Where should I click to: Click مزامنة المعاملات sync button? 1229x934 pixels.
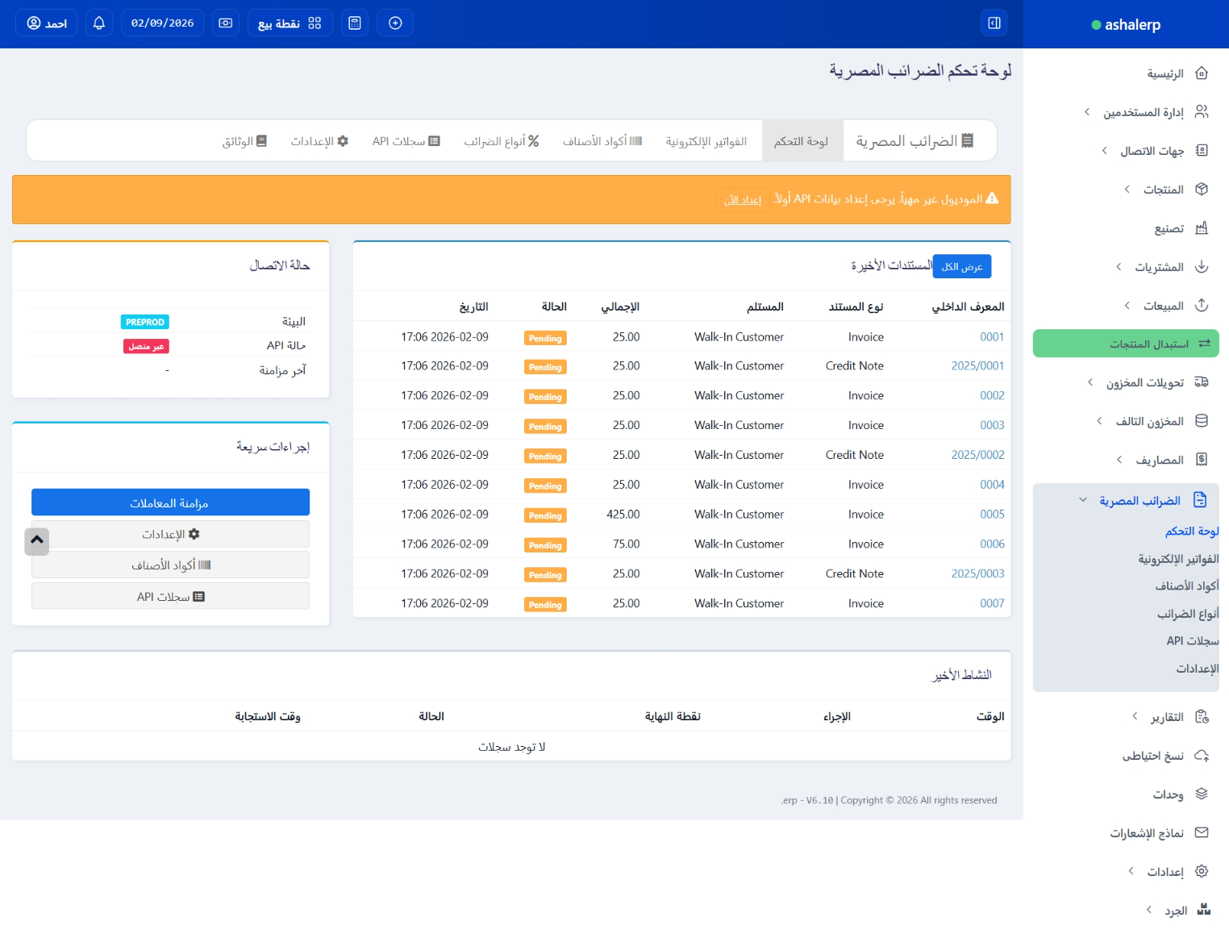click(x=170, y=502)
